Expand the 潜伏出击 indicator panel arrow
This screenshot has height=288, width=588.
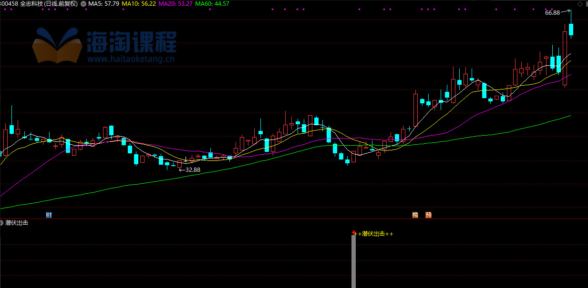(x=2, y=223)
